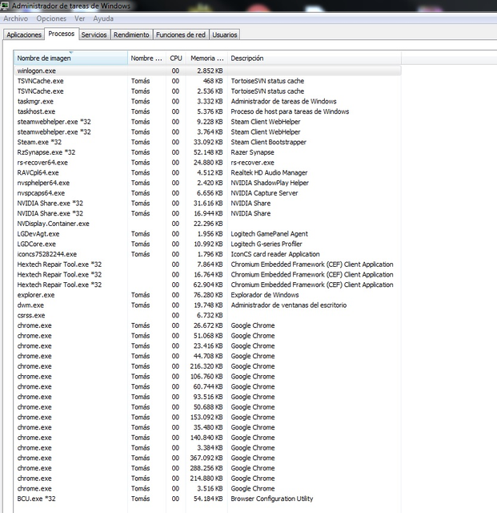Click the Task Manager title bar icon
The height and width of the screenshot is (513, 497).
5,6
